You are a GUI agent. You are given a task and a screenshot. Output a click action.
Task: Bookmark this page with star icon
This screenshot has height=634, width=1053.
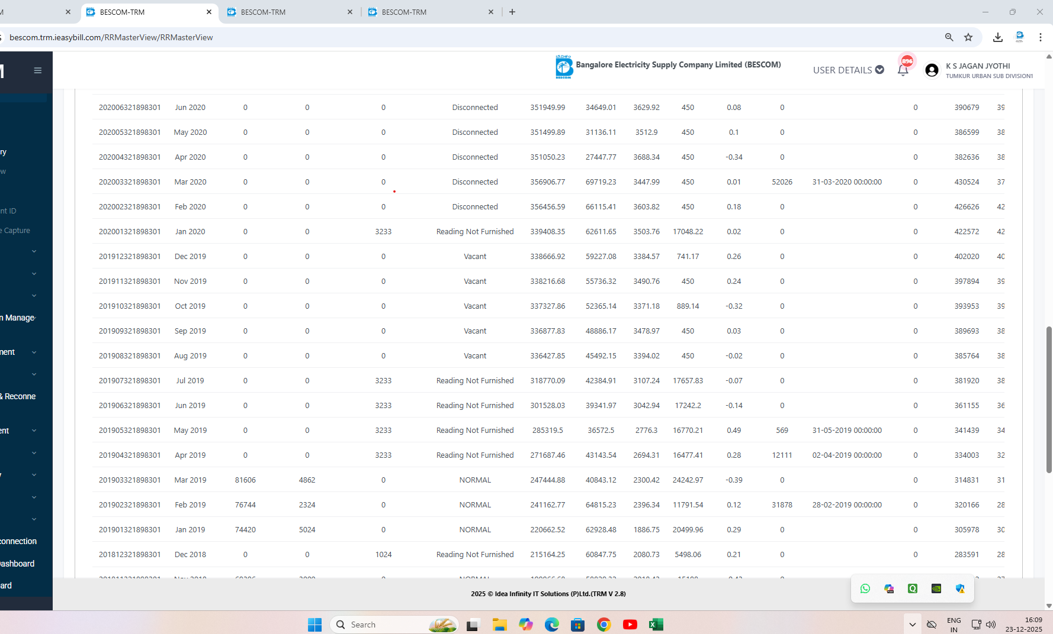coord(968,37)
